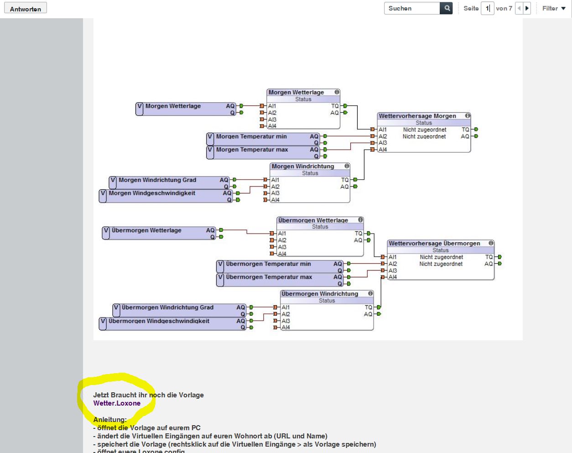Image resolution: width=572 pixels, height=453 pixels.
Task: Click info icon on Morgen Windrichtung block
Action: point(347,166)
